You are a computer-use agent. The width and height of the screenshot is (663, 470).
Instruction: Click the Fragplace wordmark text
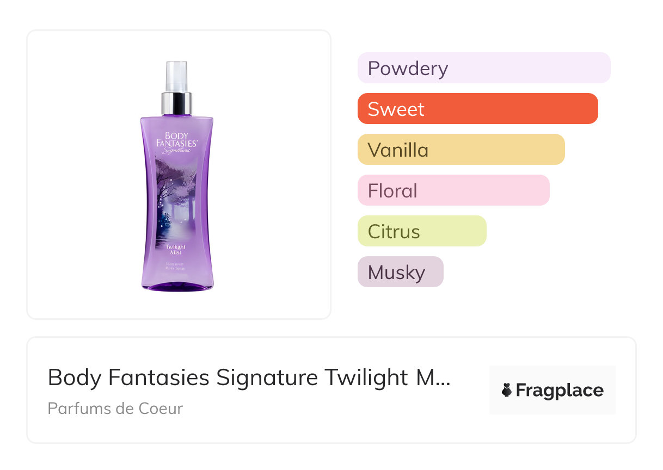tap(560, 390)
